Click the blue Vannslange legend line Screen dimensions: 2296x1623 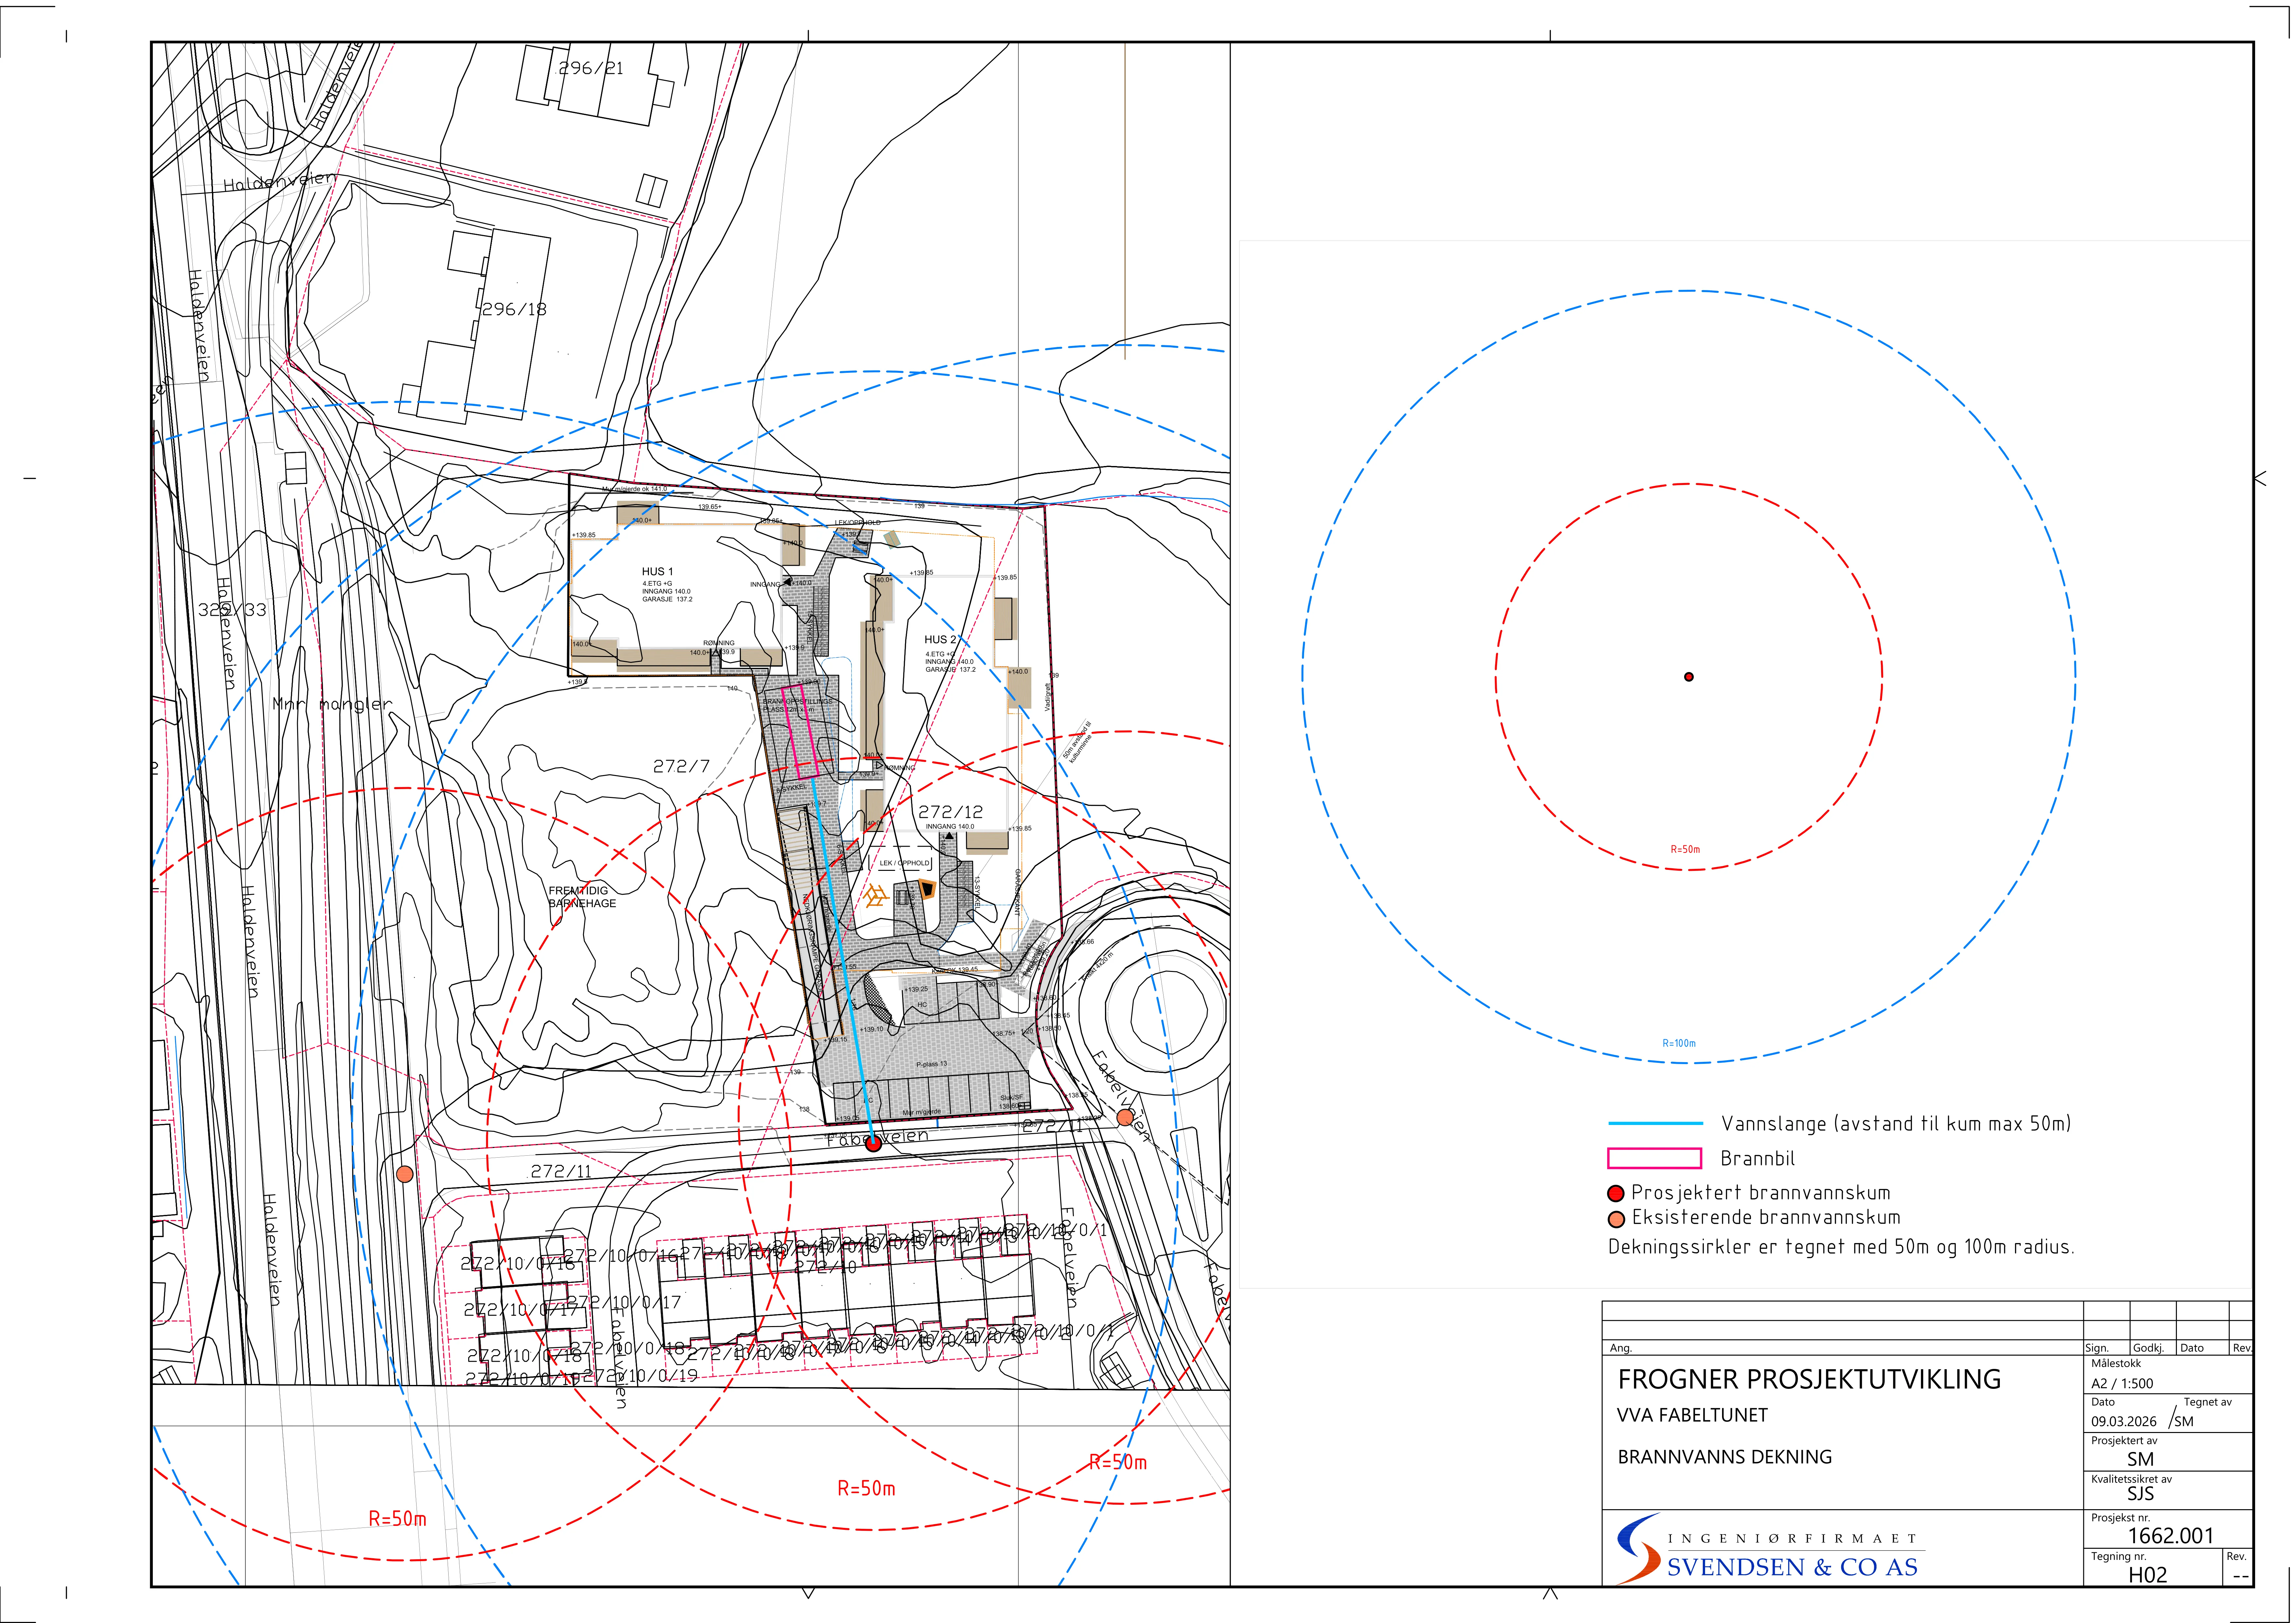click(x=1655, y=1123)
